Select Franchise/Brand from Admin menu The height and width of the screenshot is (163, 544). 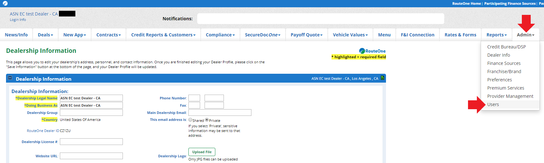coord(504,72)
